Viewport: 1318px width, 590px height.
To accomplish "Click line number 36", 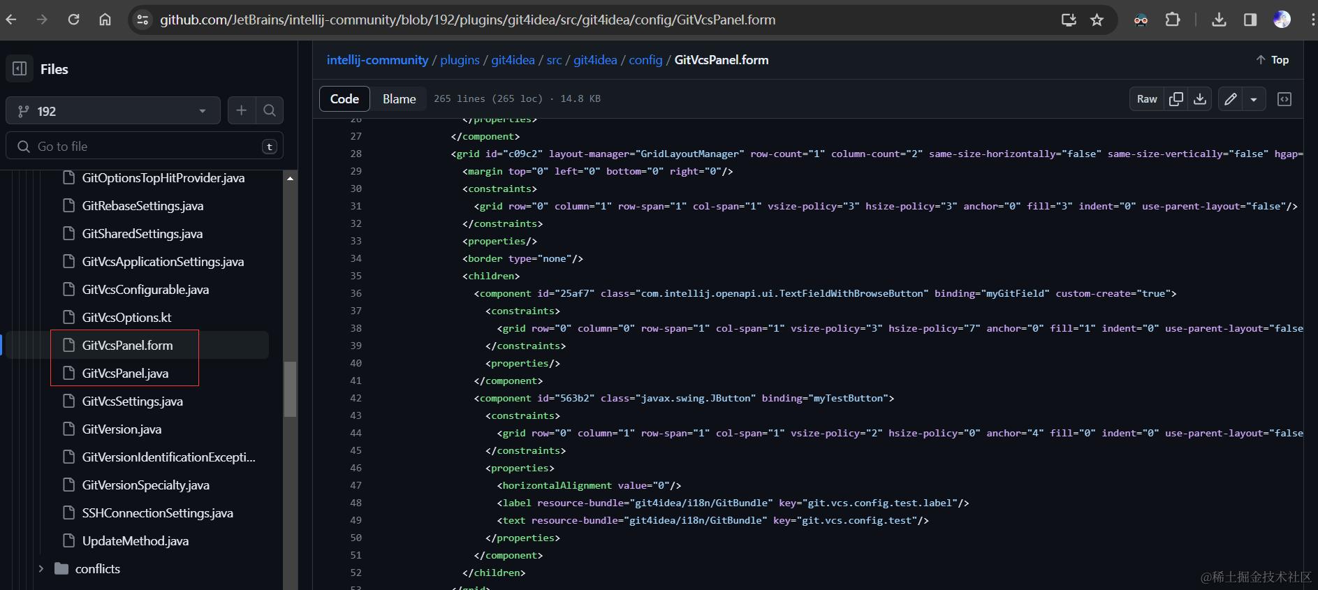I will coord(356,293).
